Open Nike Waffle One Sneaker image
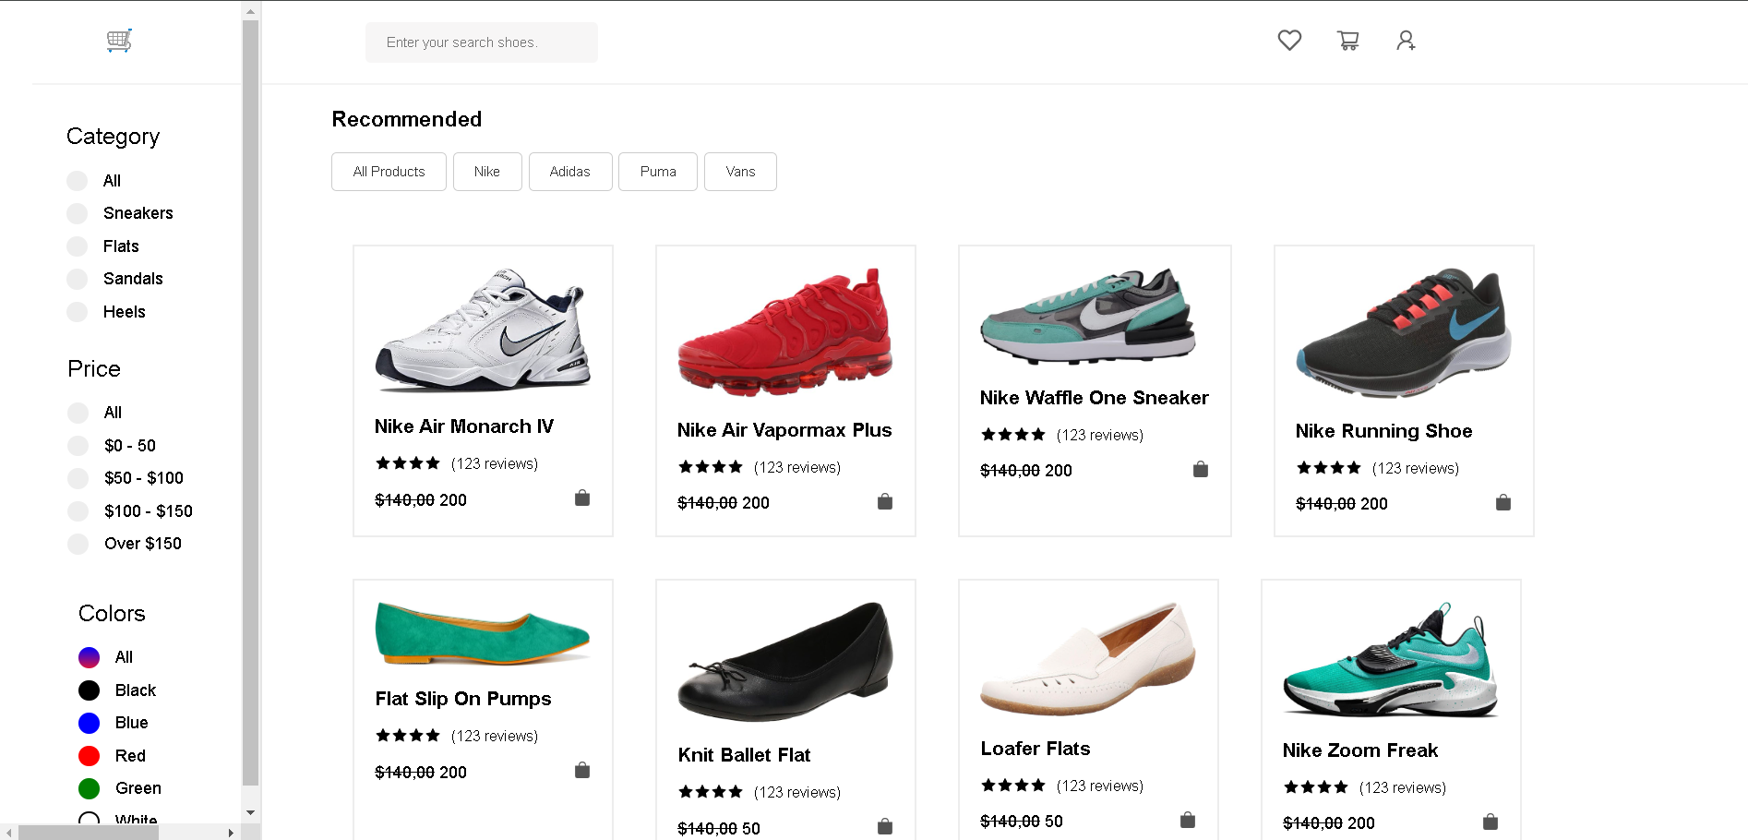Viewport: 1748px width, 840px height. pyautogui.click(x=1088, y=317)
